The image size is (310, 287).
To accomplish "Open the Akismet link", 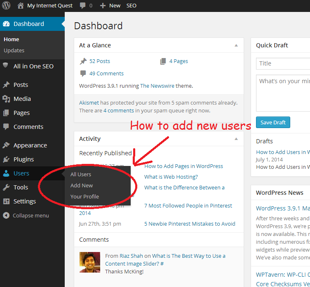I will click(x=89, y=103).
